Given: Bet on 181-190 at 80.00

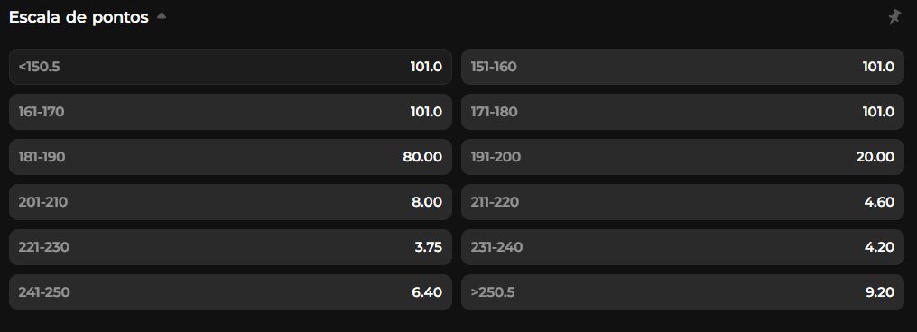Looking at the screenshot, I should (230, 157).
